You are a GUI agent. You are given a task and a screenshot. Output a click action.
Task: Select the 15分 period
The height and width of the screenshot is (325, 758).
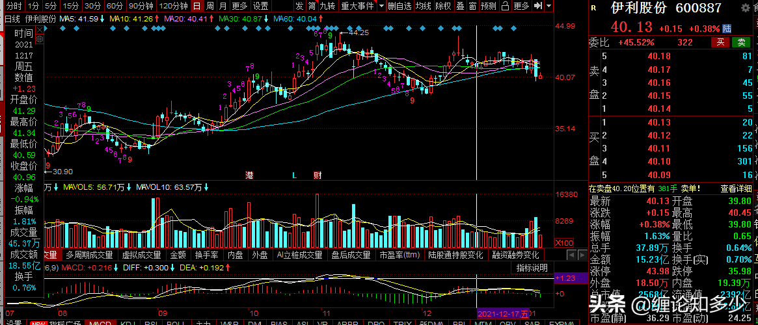click(71, 6)
